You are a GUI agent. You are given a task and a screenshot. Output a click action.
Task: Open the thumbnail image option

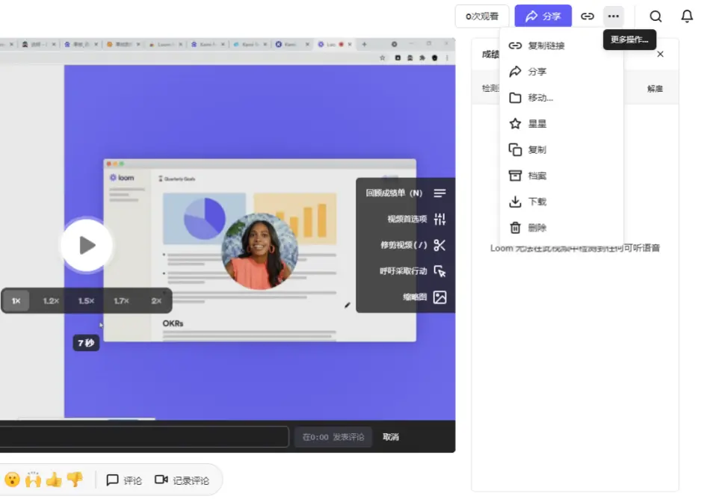pos(439,297)
